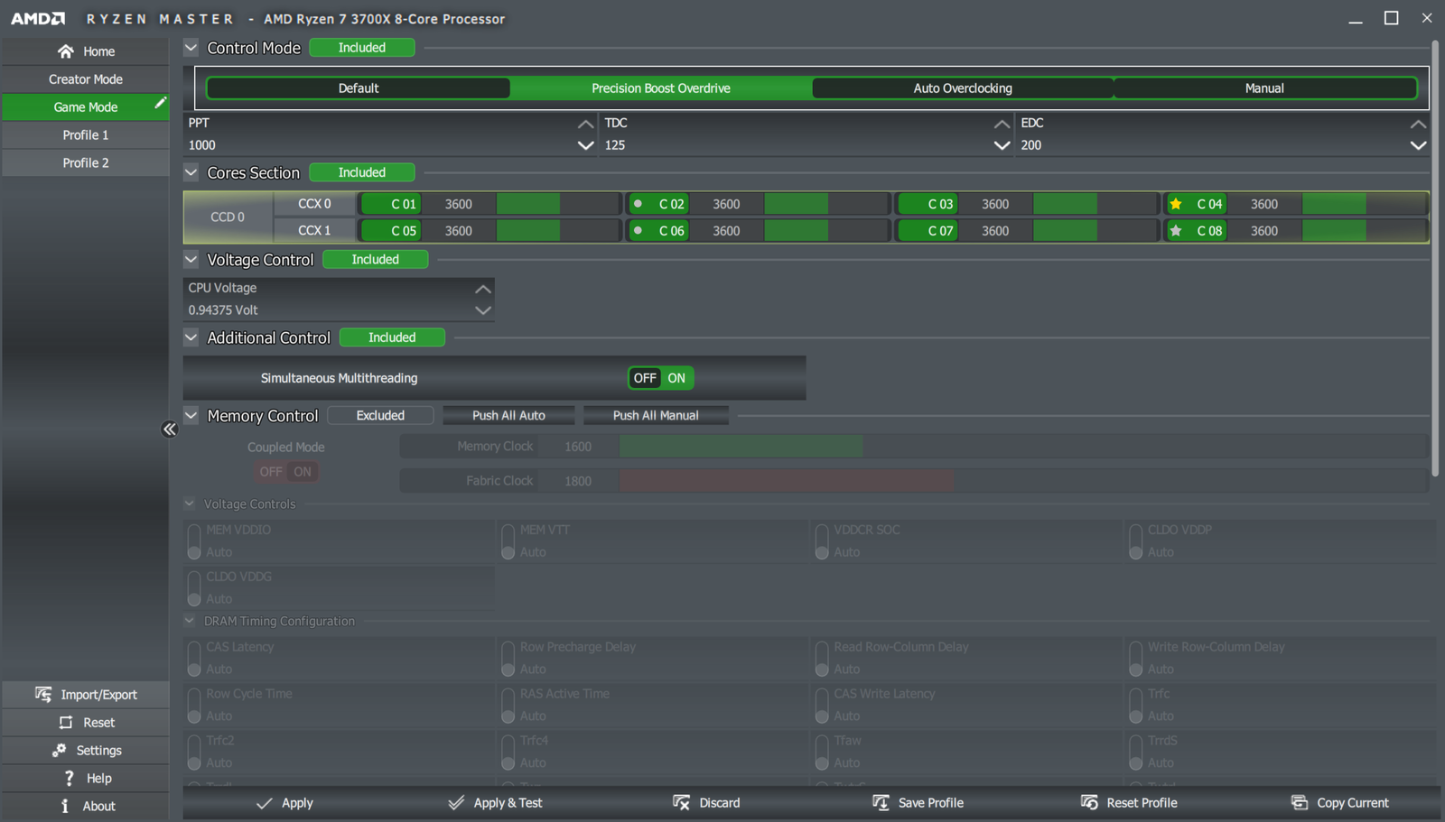
Task: Click the Save Profile icon
Action: coord(881,802)
